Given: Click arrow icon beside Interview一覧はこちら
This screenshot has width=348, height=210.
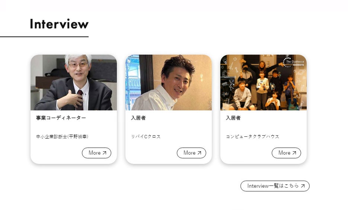Looking at the screenshot, I should (303, 186).
